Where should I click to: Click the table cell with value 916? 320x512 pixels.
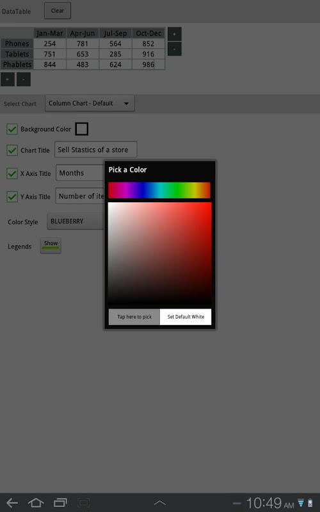tap(148, 54)
